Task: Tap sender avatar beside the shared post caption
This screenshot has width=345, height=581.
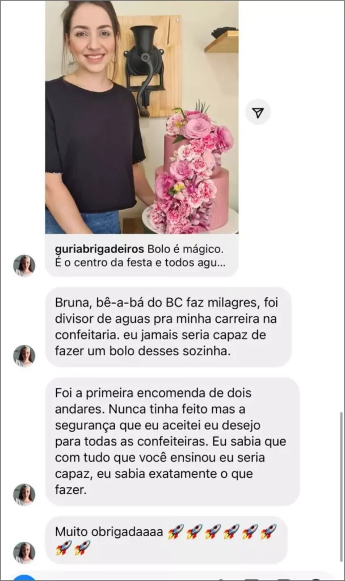Action: [x=24, y=266]
